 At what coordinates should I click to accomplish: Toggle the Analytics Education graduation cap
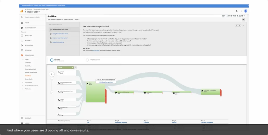click(243, 20)
